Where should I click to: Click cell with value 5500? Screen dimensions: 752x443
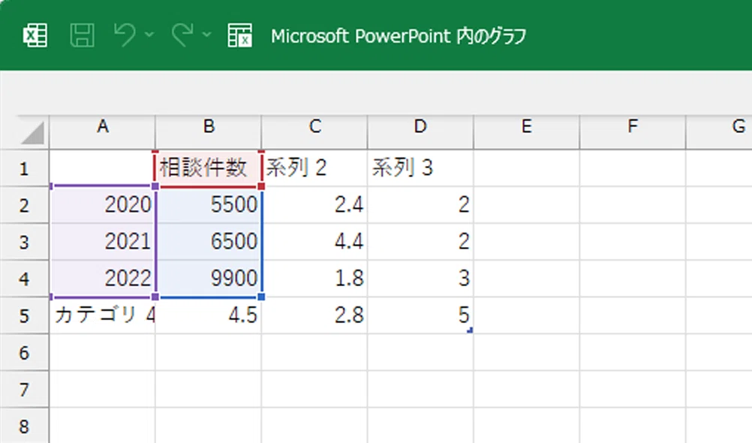tap(209, 205)
